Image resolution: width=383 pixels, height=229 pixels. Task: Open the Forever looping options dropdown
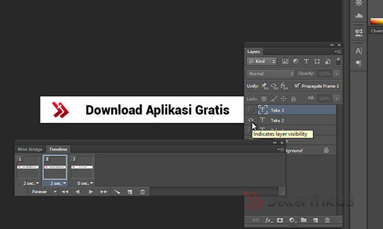[x=44, y=191]
